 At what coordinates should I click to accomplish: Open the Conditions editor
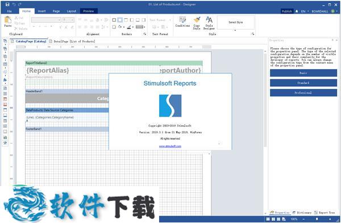182,22
